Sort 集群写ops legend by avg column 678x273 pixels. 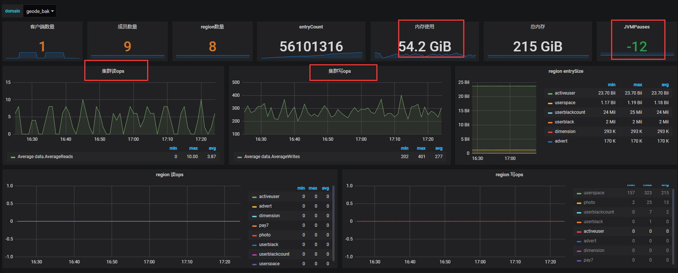tap(439, 148)
